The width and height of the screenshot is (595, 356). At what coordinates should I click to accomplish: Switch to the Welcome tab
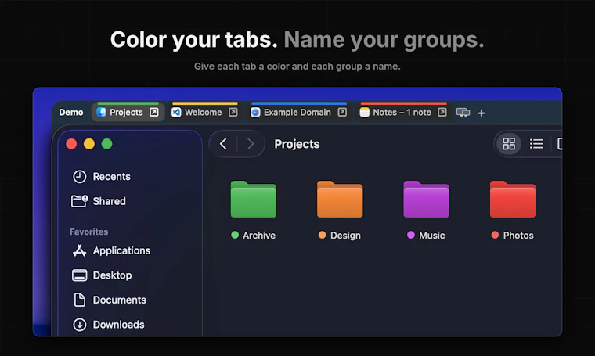[205, 112]
